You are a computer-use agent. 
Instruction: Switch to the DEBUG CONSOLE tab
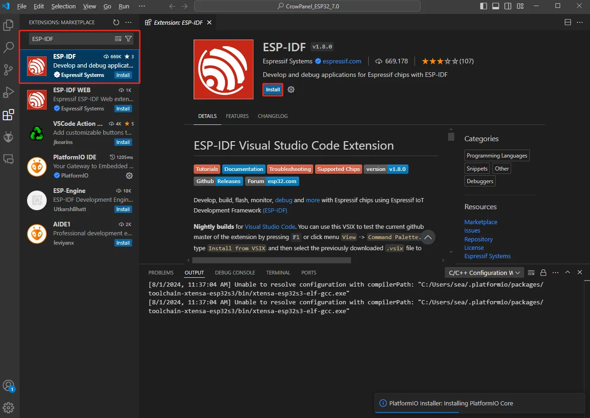click(x=235, y=273)
